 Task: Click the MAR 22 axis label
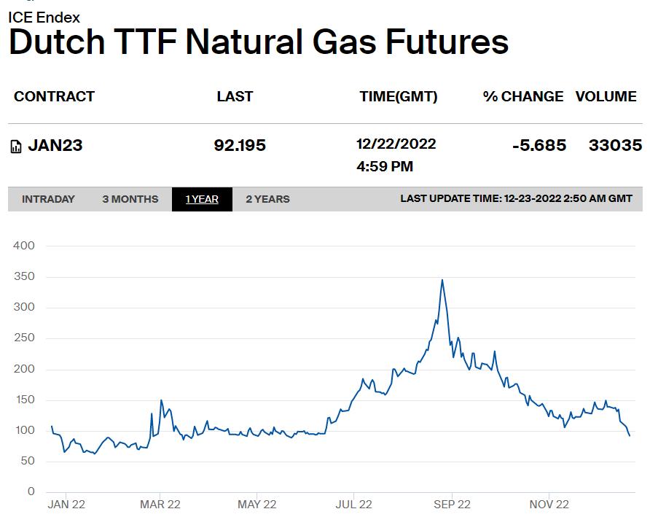point(160,505)
